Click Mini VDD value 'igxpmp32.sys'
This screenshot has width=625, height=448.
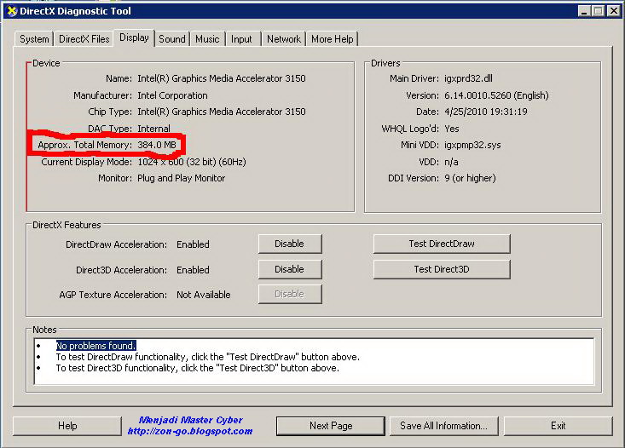pyautogui.click(x=472, y=145)
